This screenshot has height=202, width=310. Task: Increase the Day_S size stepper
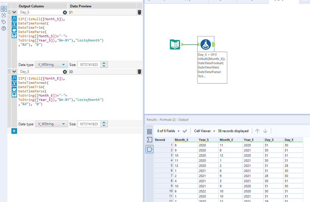[x=104, y=63]
